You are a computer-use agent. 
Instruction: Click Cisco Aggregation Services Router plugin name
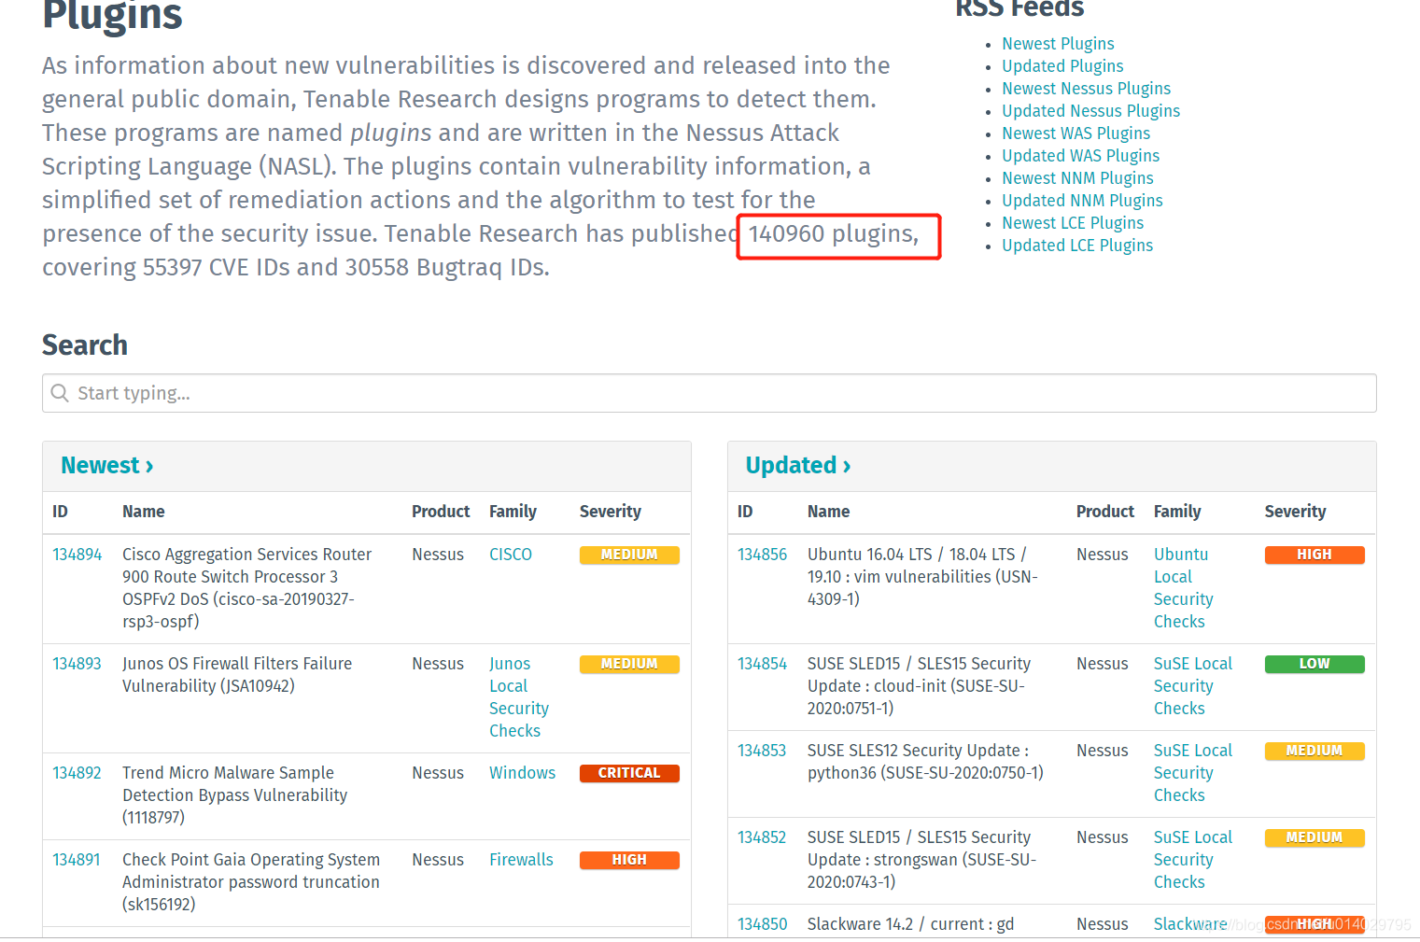tap(246, 588)
